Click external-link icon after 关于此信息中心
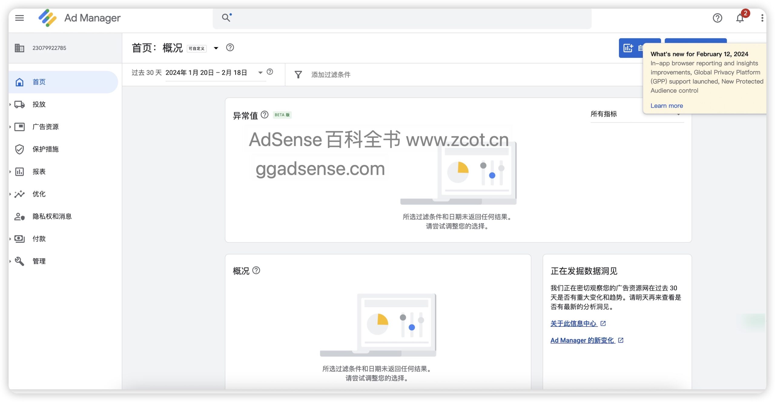Screen dimensions: 775x402 click(x=603, y=323)
